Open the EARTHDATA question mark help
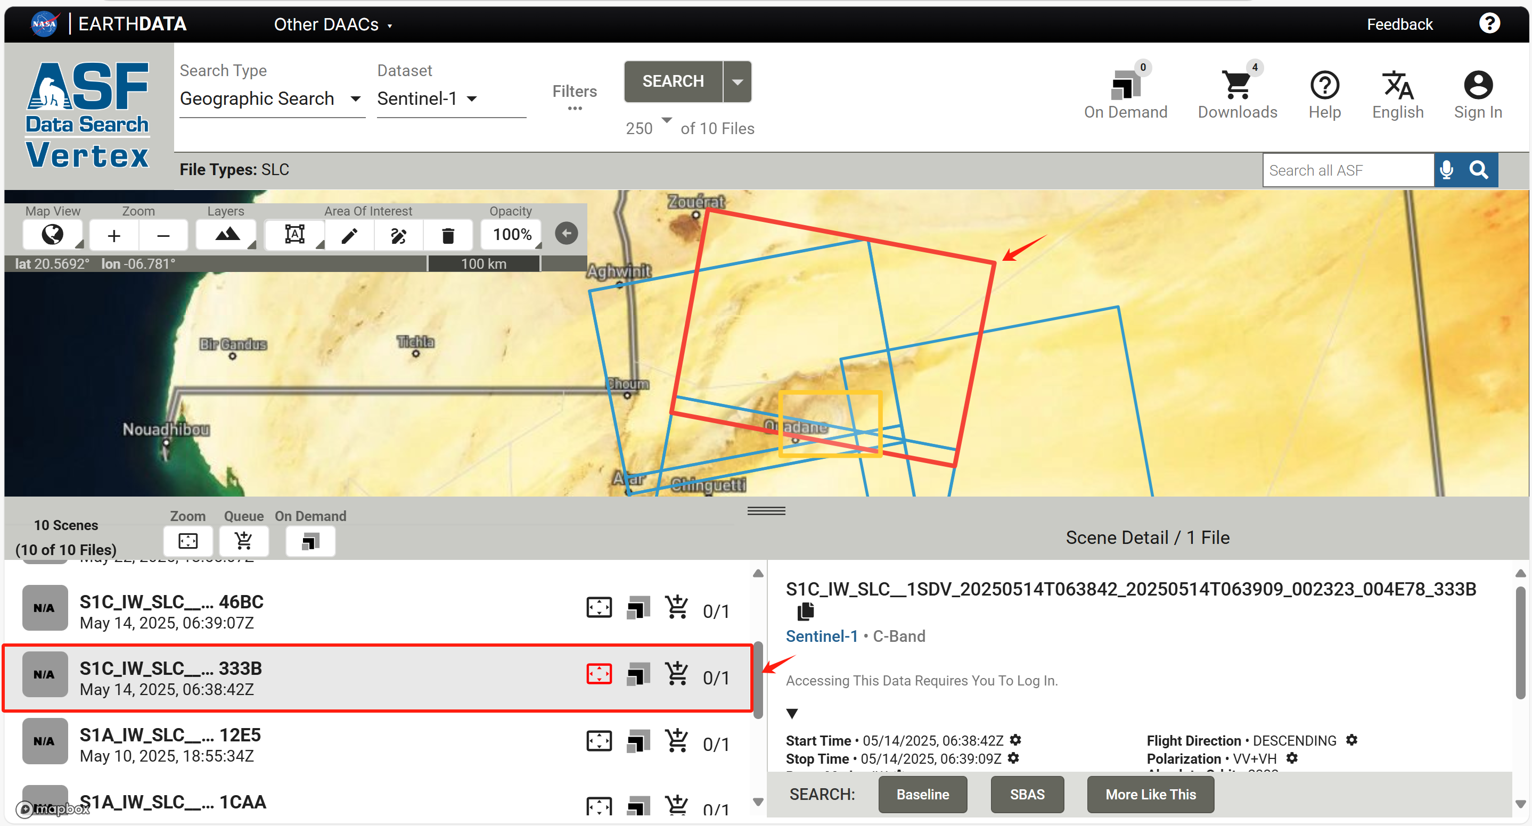The image size is (1532, 826). (x=1490, y=24)
